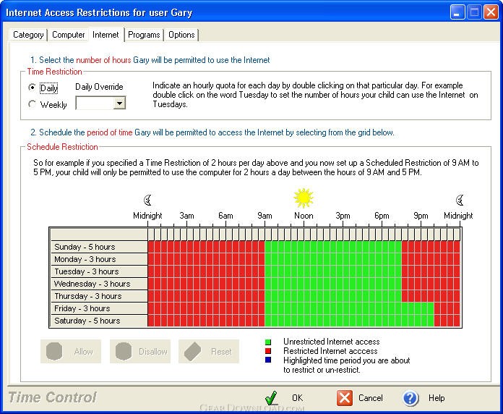Click the 'Unrestricted Internet access' legend text
Screen dimensions: 503x414
(x=332, y=342)
